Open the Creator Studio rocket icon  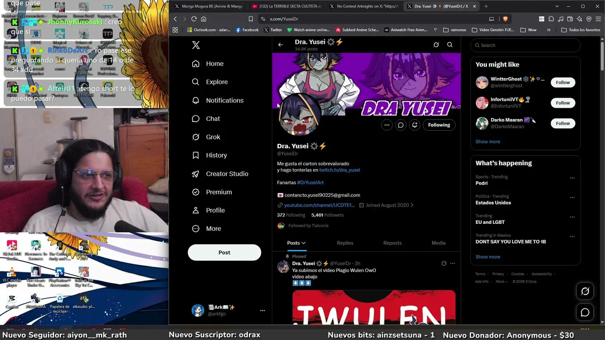[196, 174]
